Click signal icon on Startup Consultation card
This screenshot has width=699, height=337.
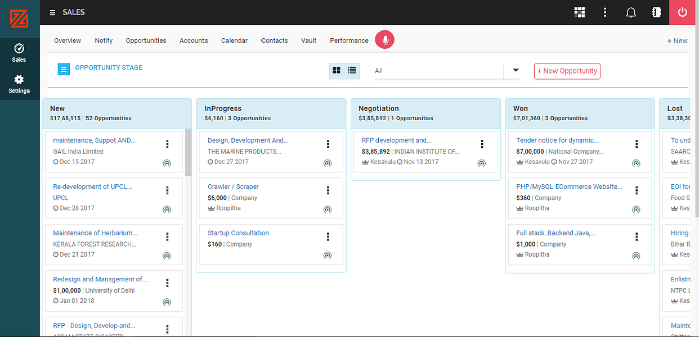(x=328, y=256)
